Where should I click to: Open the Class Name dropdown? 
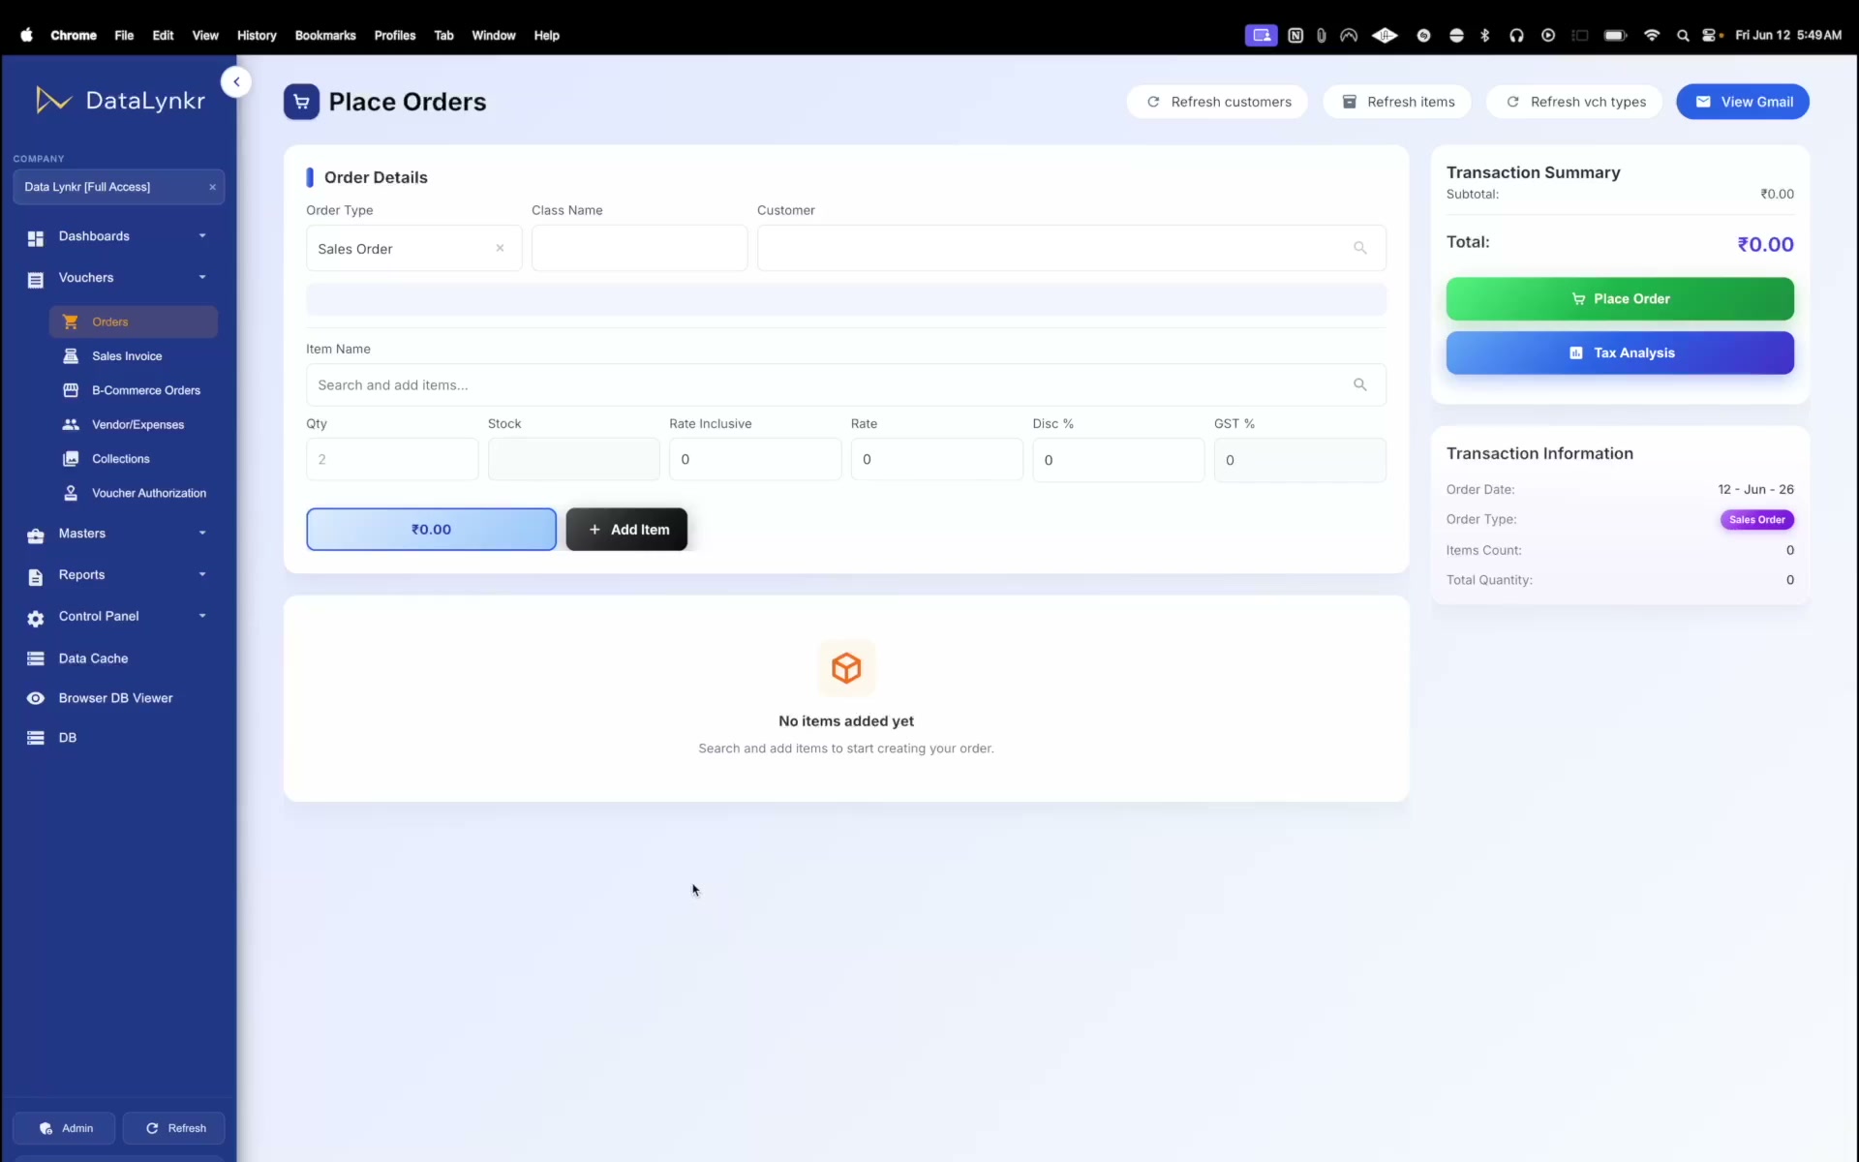639,248
